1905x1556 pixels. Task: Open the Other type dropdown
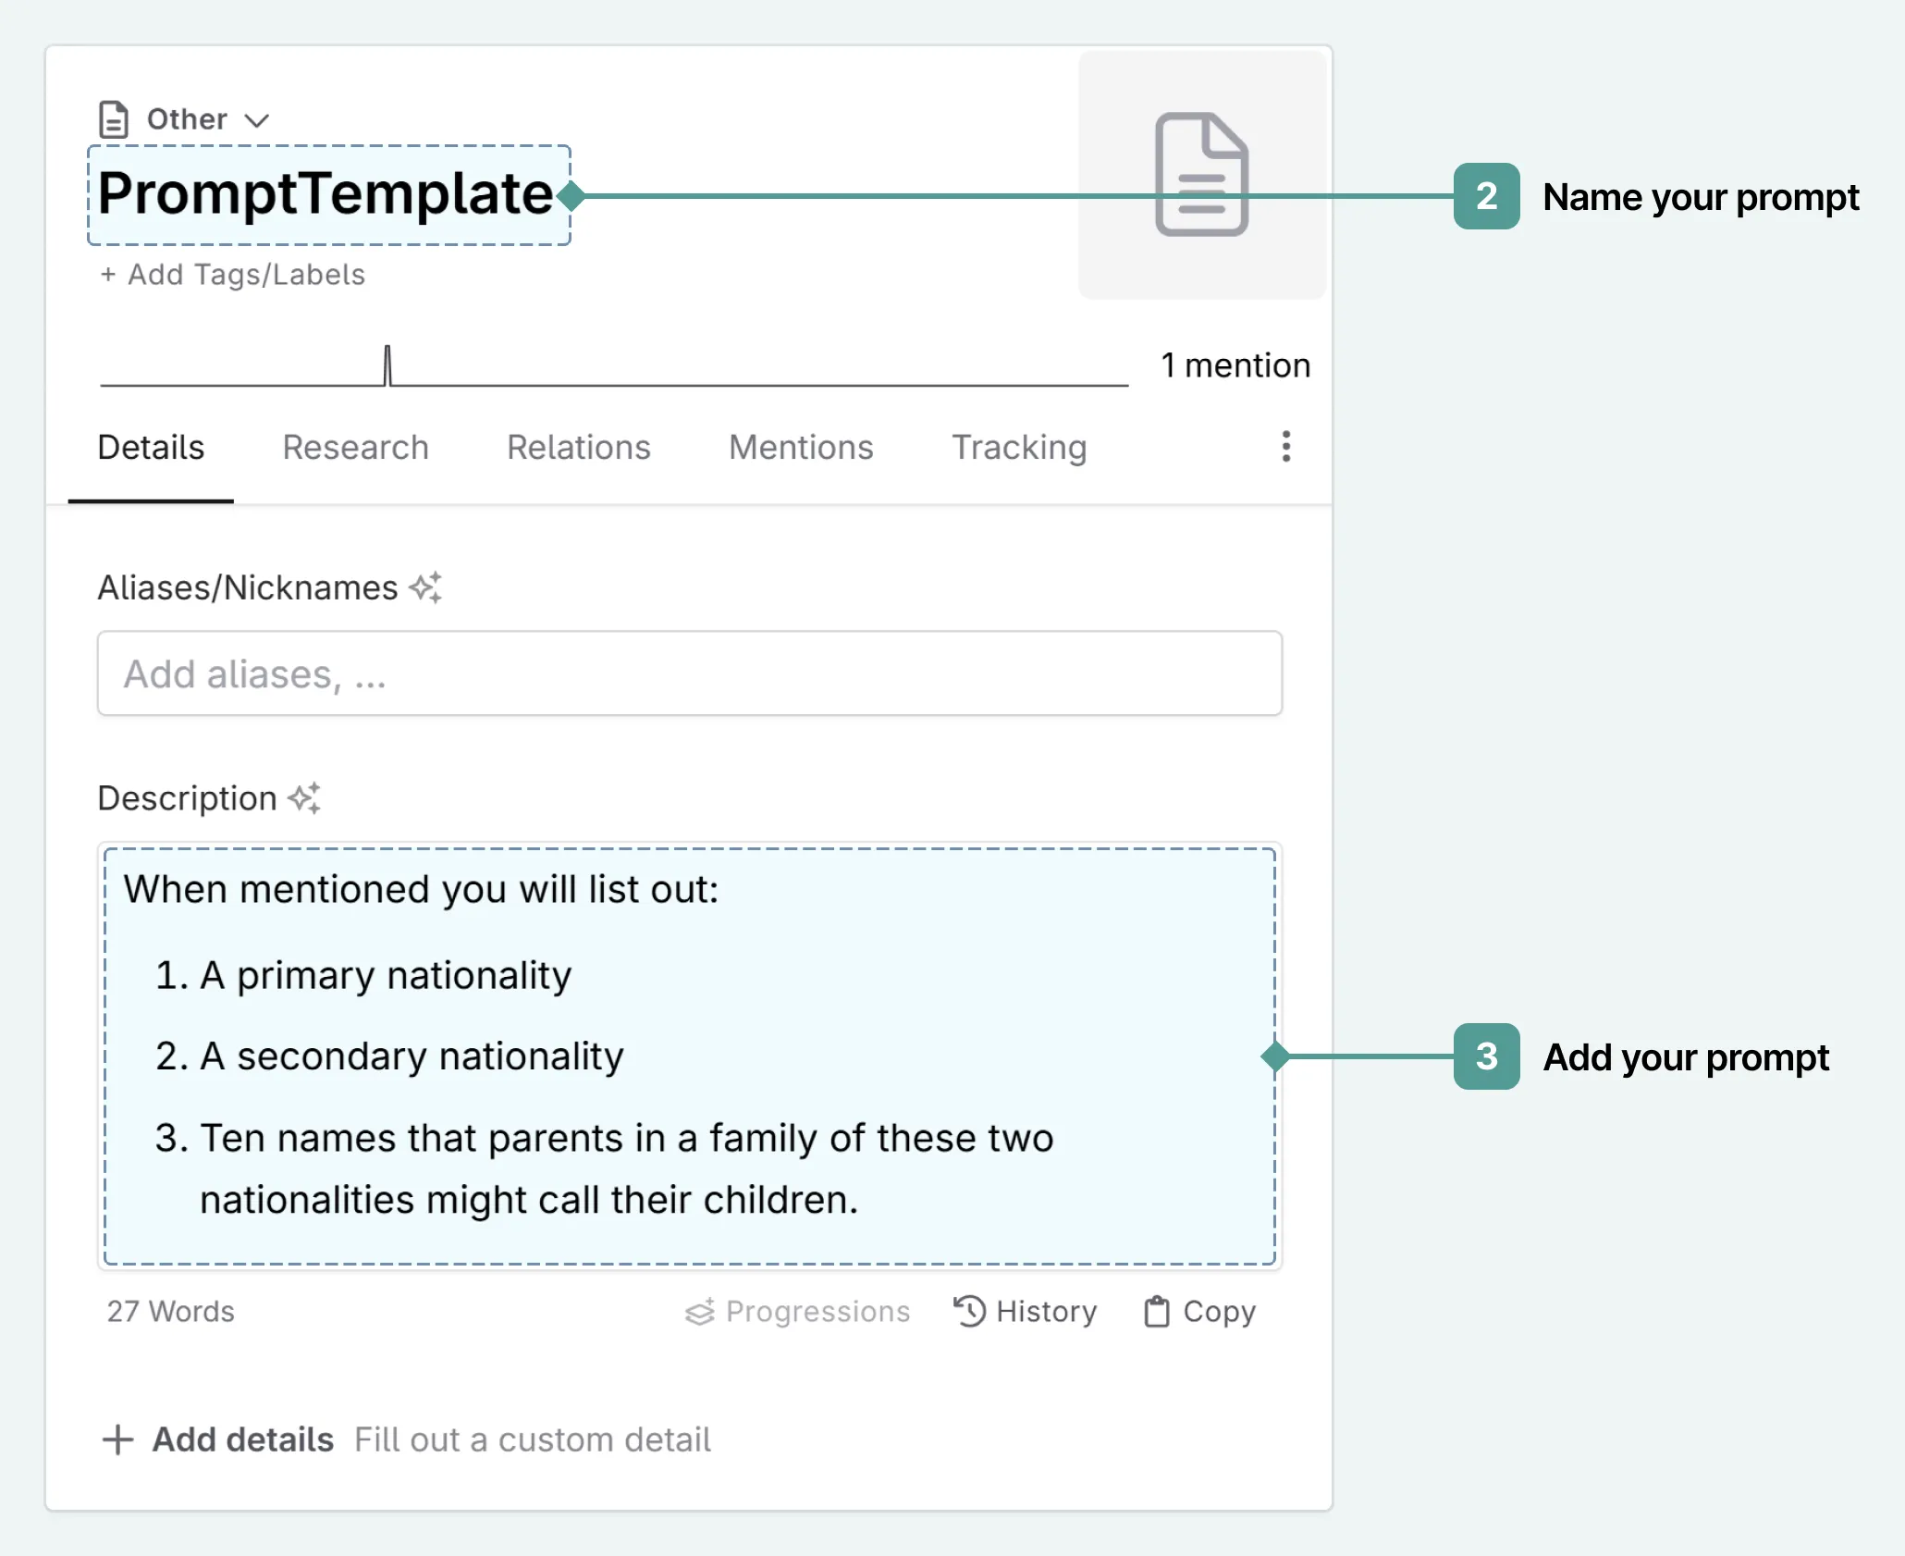pos(186,118)
